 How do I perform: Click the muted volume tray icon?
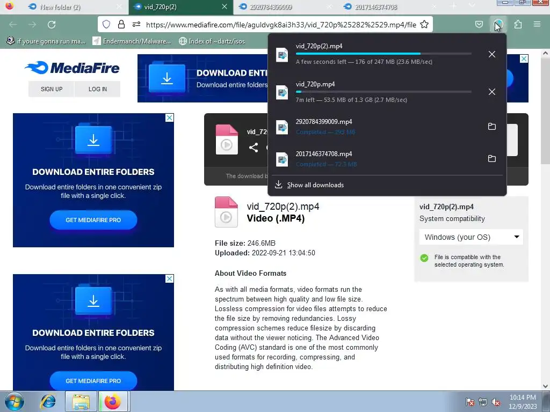coord(496,402)
